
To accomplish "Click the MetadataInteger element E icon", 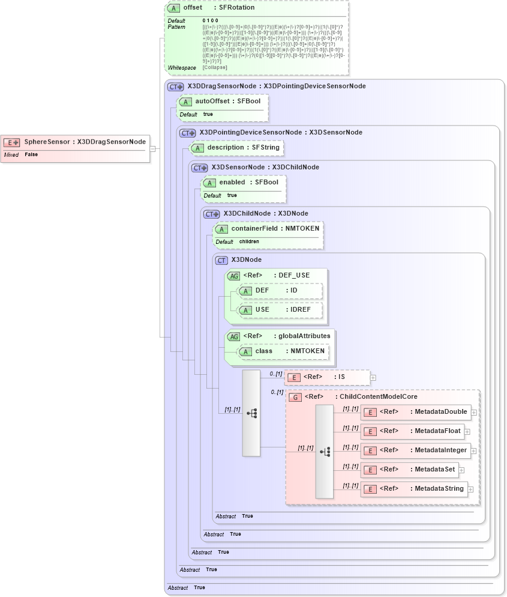I will 370,451.
